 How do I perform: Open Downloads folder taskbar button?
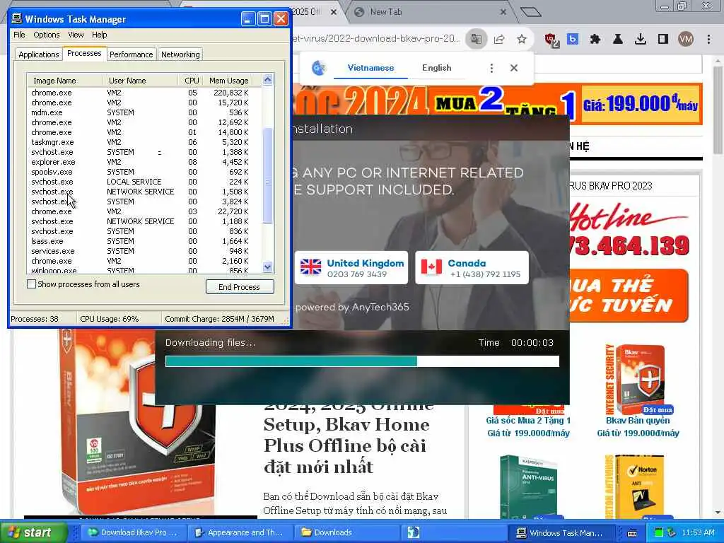coord(346,532)
